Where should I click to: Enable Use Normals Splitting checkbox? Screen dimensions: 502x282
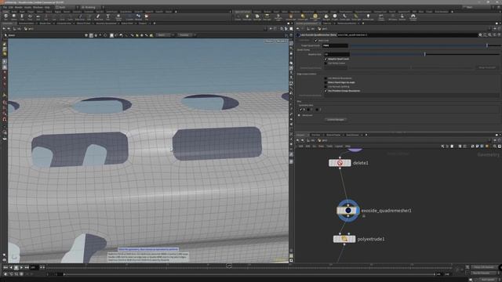[x=326, y=87]
